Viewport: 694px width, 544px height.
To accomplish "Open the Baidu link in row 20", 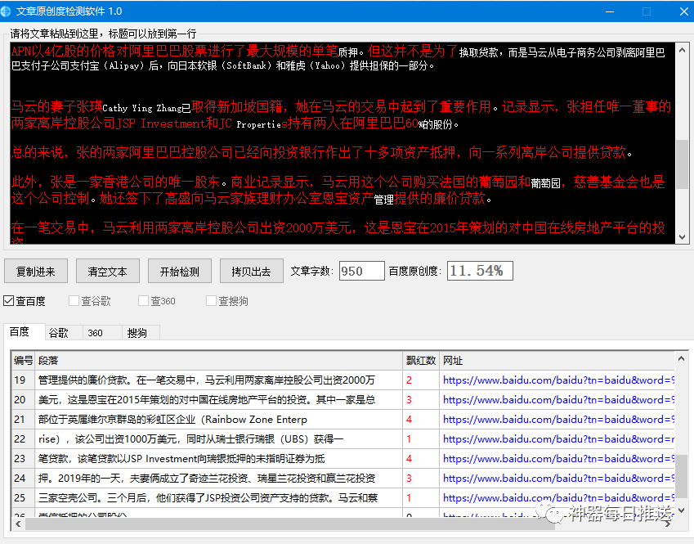I will [558, 399].
